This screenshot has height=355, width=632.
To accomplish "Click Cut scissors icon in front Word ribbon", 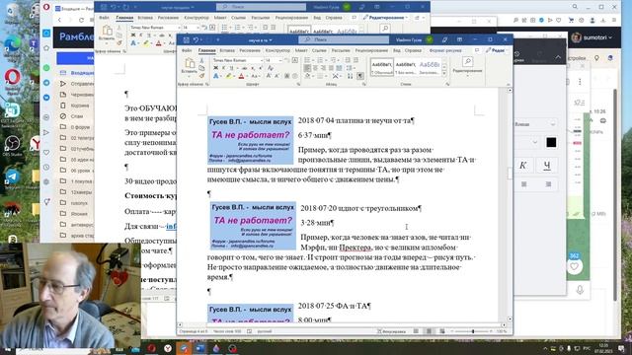I will click(x=201, y=60).
